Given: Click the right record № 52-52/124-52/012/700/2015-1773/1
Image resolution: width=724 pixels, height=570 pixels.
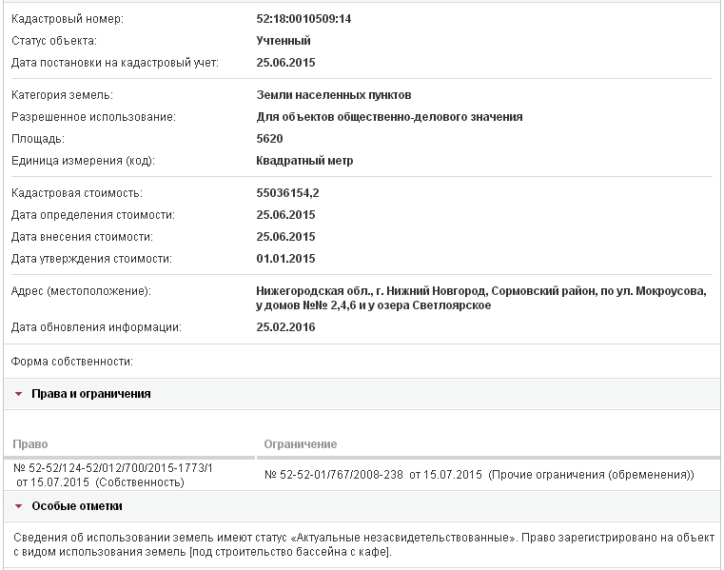Looking at the screenshot, I should [x=112, y=468].
